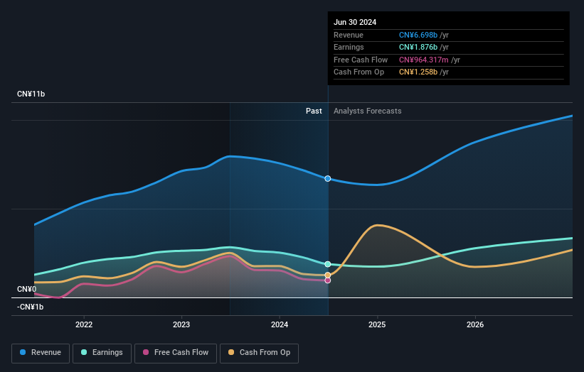Toggle the Earnings legend series
This screenshot has width=584, height=372.
(x=102, y=353)
